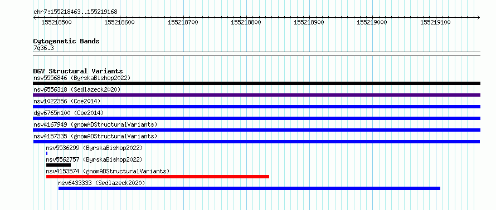
Task: Open variant nsv5562757 (ByrskaBishop2022) label
Action: pyautogui.click(x=94, y=159)
